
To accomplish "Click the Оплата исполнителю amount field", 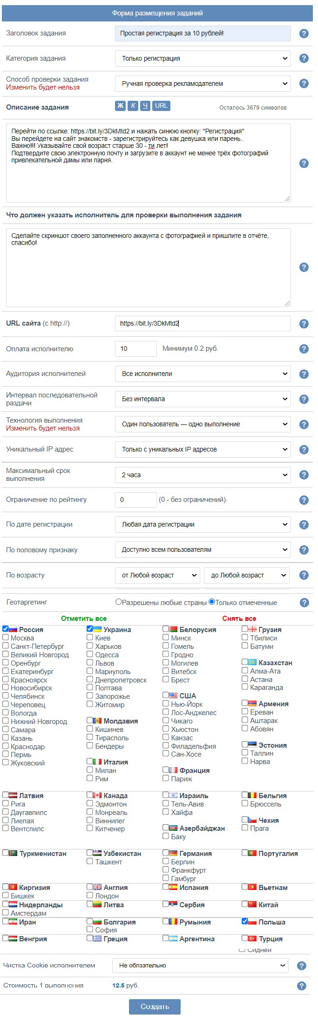I will click(135, 348).
